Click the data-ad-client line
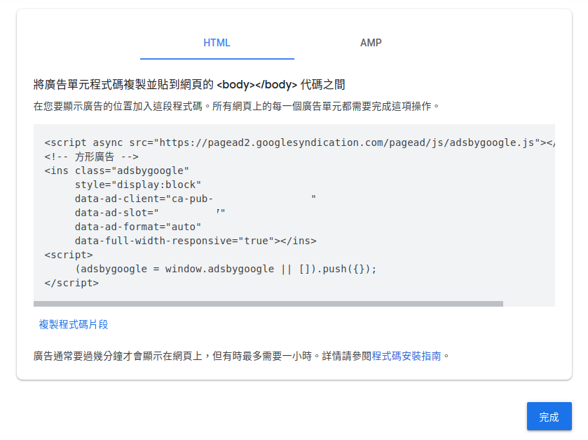 coord(195,199)
